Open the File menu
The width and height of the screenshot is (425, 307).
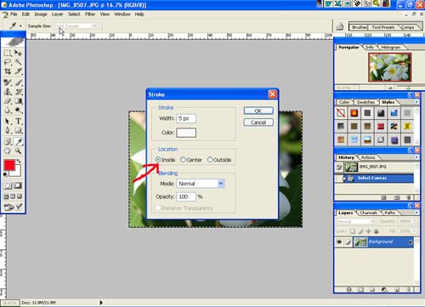click(x=14, y=14)
